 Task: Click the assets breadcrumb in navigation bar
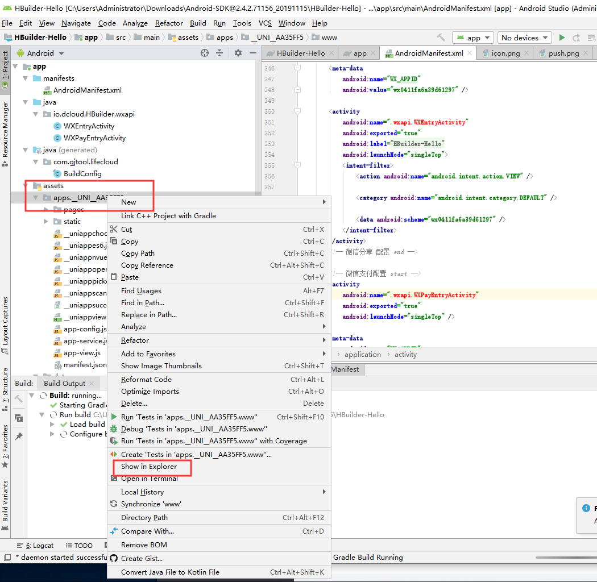(x=184, y=38)
